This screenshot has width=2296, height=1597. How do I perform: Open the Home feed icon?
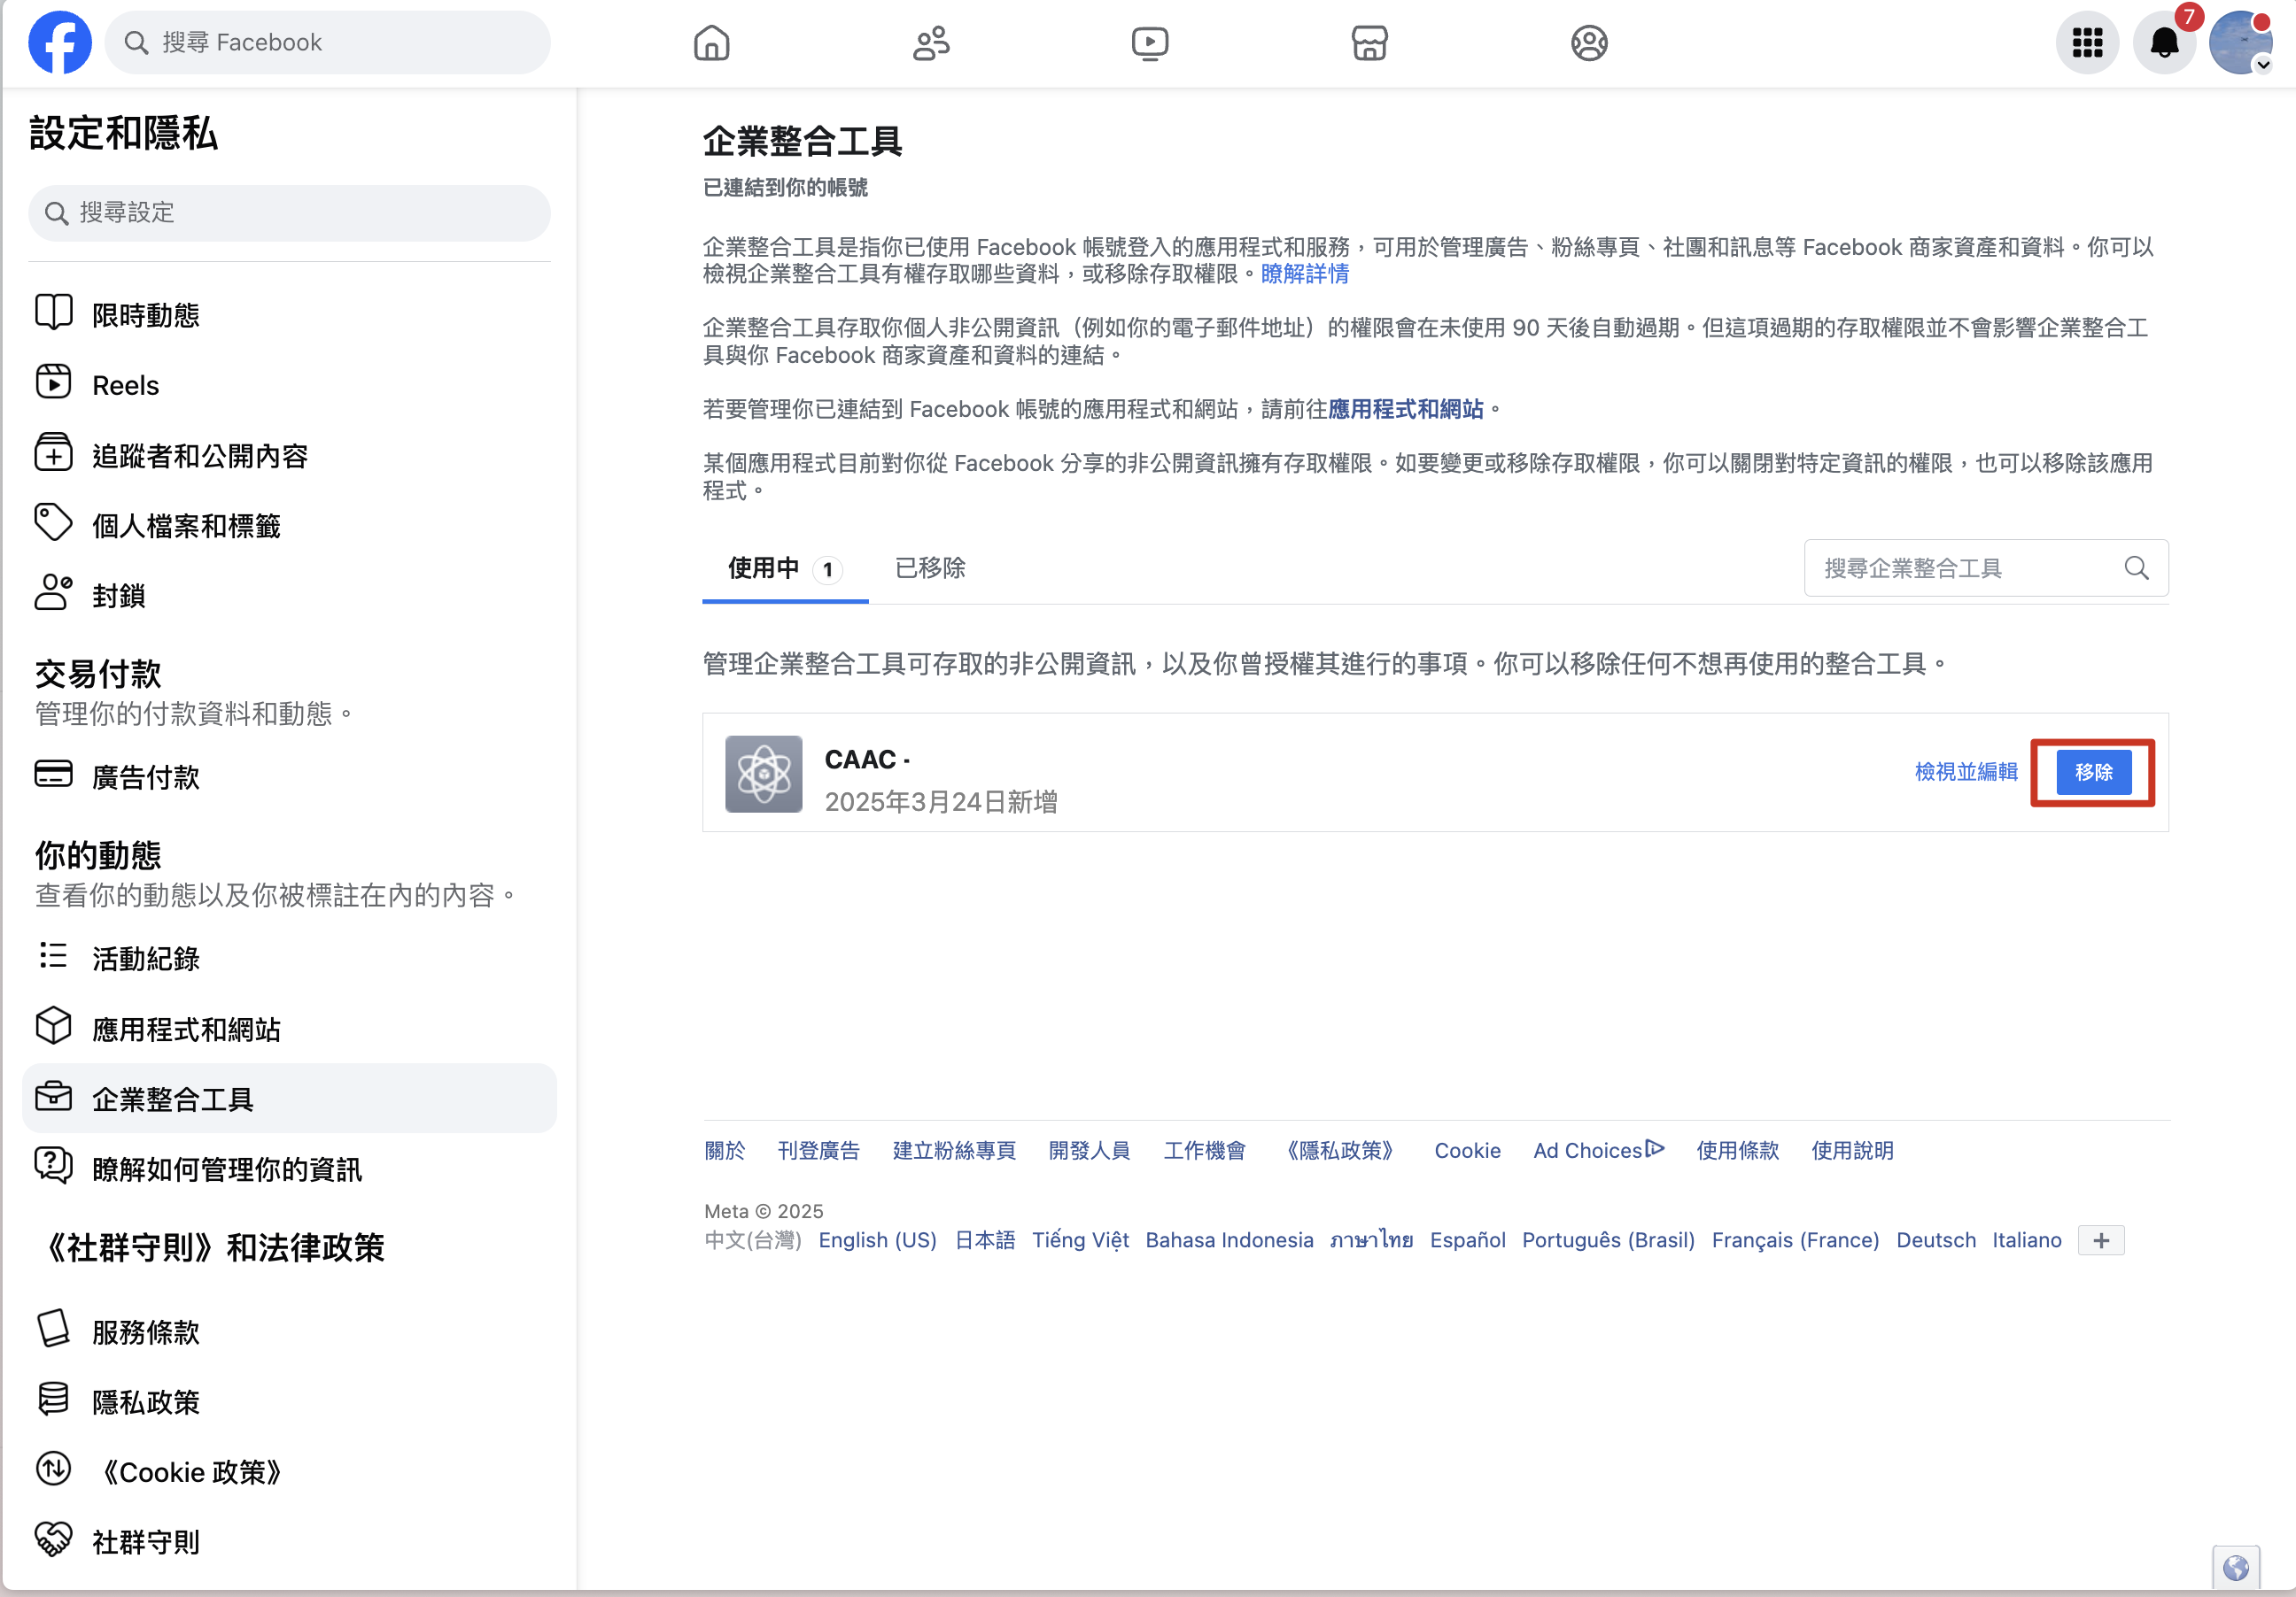(x=711, y=43)
